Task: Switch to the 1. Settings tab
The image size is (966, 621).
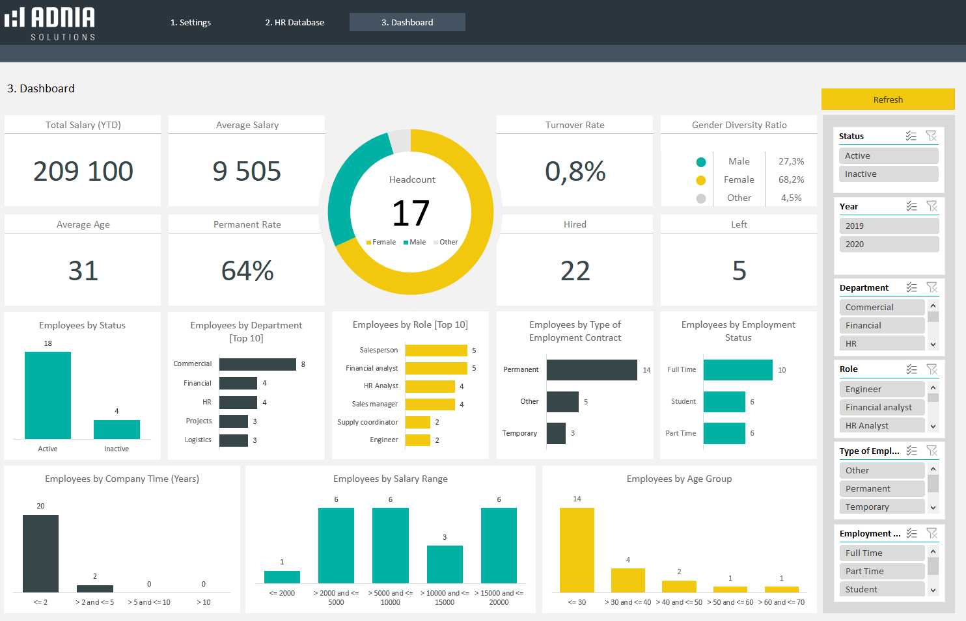Action: [x=190, y=21]
